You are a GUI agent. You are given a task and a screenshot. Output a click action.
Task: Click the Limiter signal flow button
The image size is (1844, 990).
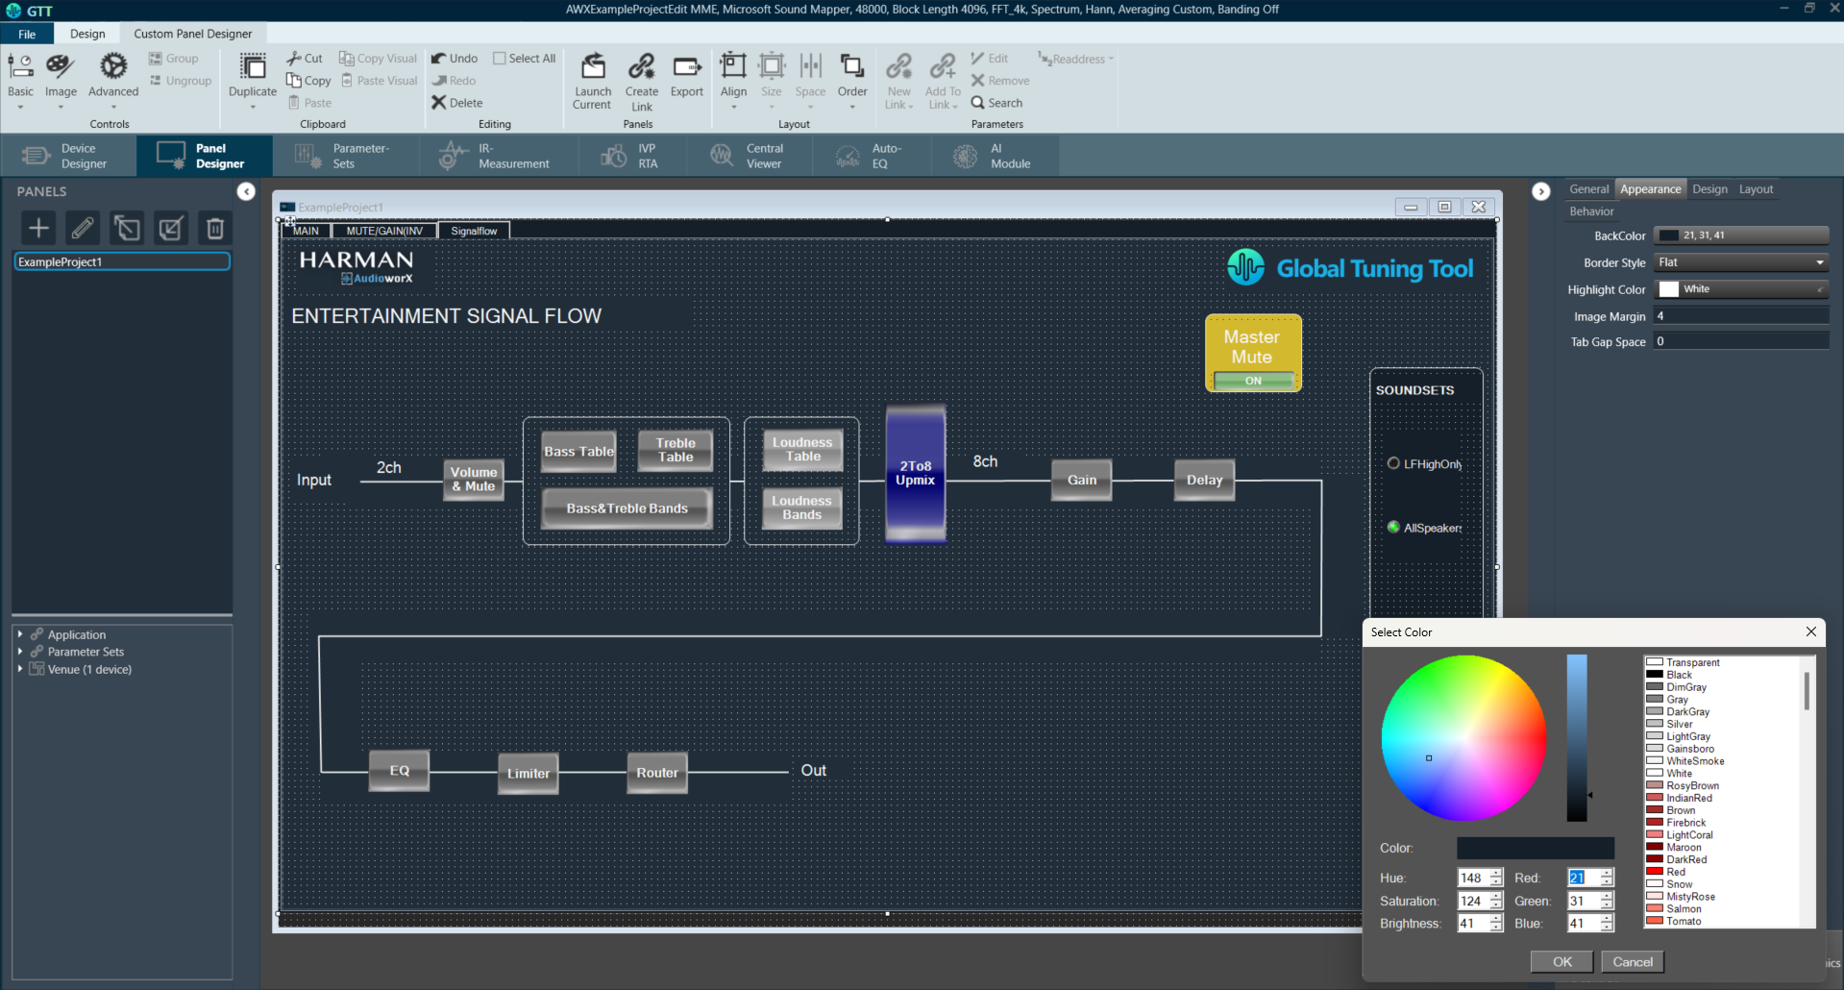[529, 774]
